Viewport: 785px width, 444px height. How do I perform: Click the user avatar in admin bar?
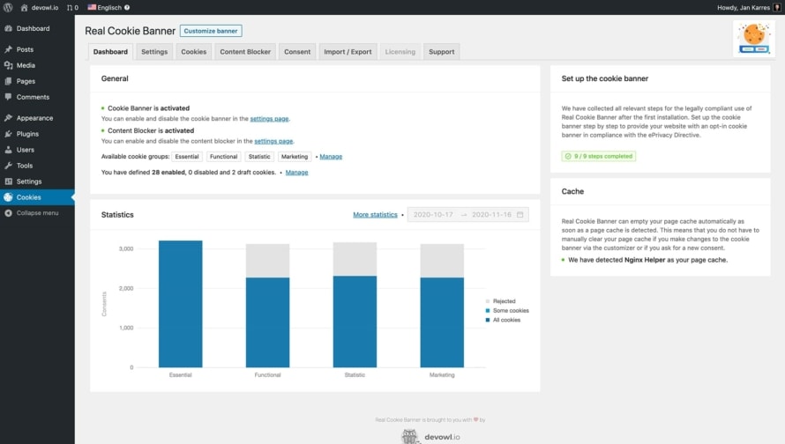(777, 8)
